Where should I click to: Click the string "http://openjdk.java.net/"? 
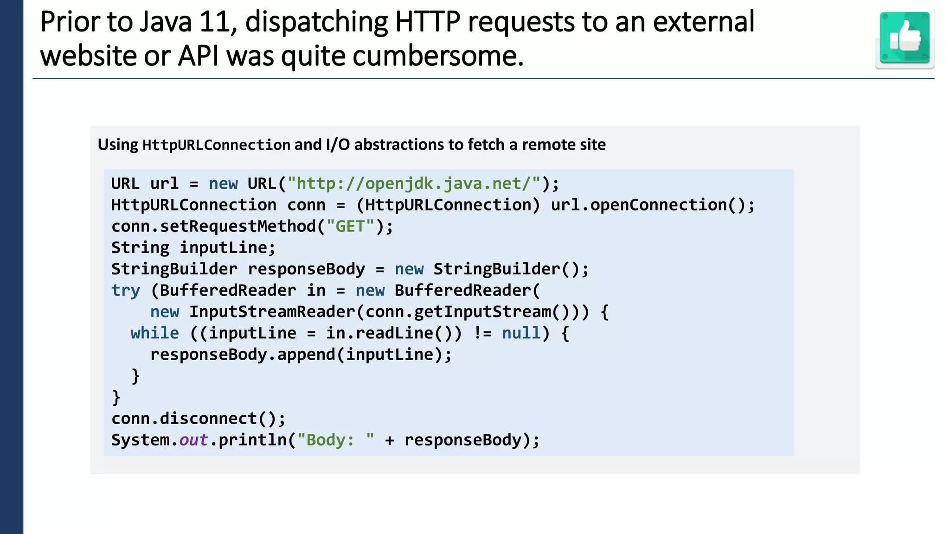tap(414, 184)
